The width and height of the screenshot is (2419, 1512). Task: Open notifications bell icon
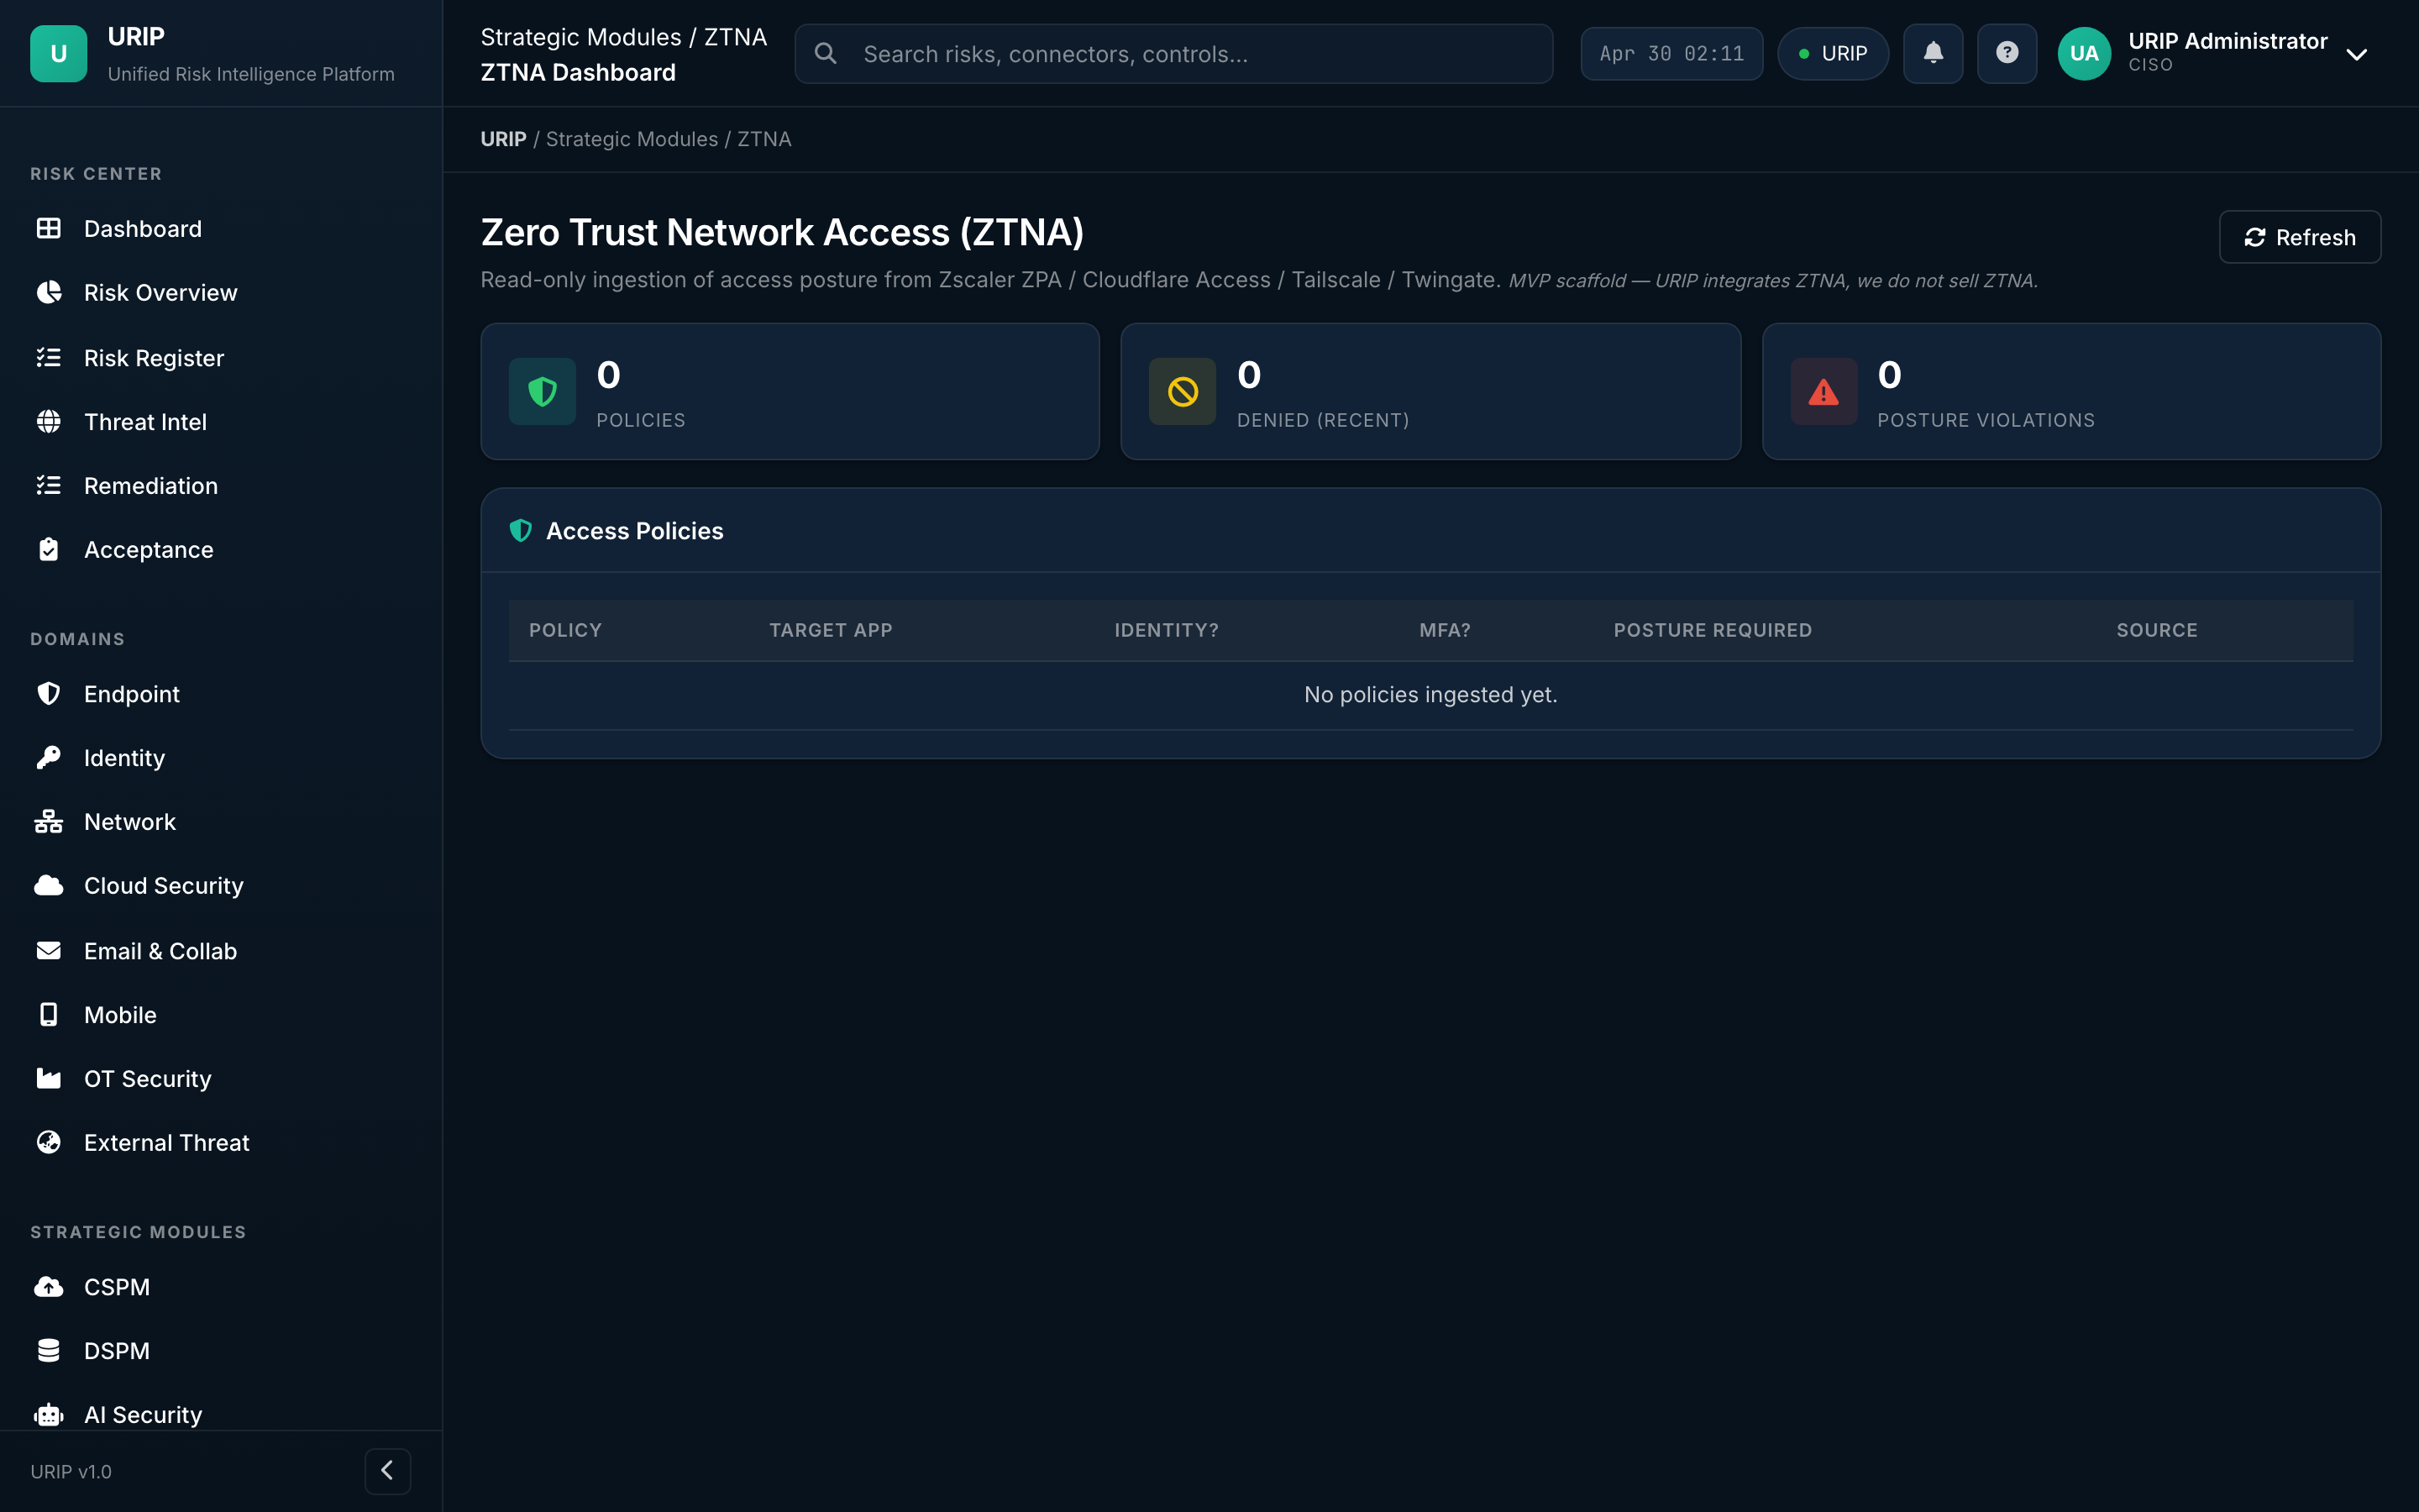(x=1934, y=53)
